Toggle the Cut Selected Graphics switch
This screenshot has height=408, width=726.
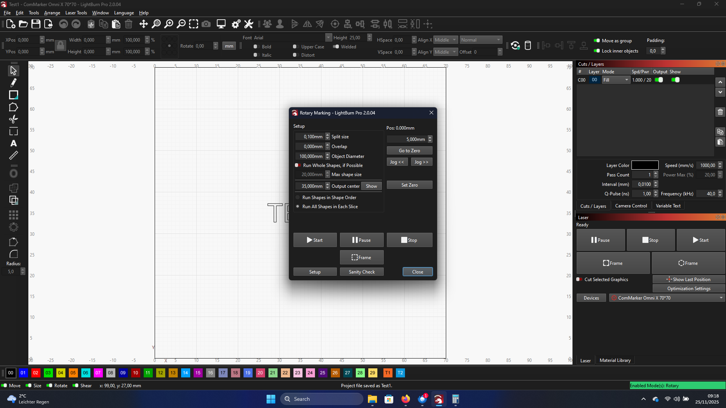[x=579, y=280]
